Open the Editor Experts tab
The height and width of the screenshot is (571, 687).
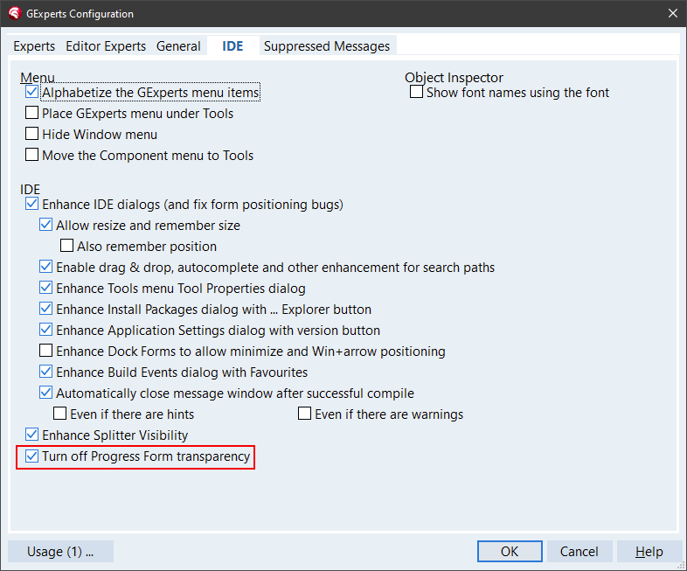click(107, 46)
